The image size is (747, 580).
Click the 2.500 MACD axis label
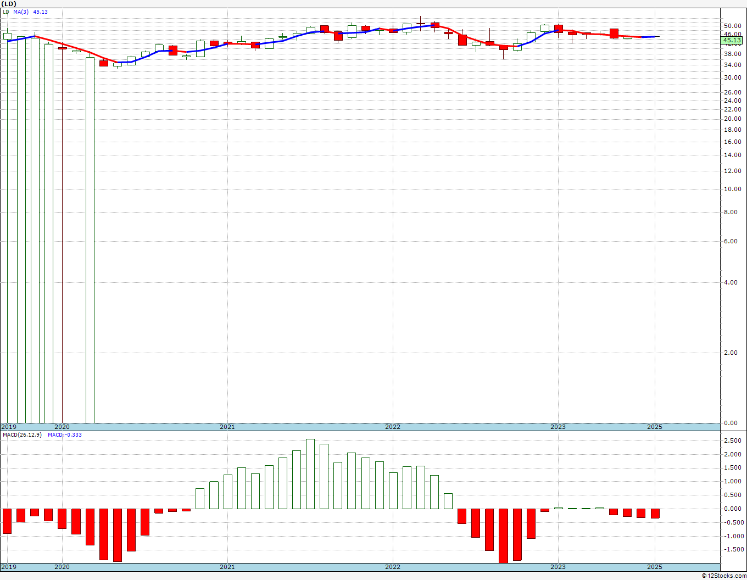tap(734, 440)
